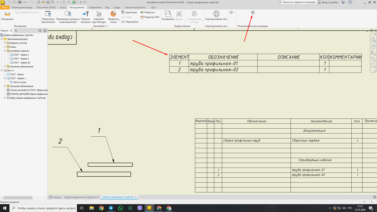Close the Модель browser panel
The height and width of the screenshot is (212, 377).
coord(11,31)
